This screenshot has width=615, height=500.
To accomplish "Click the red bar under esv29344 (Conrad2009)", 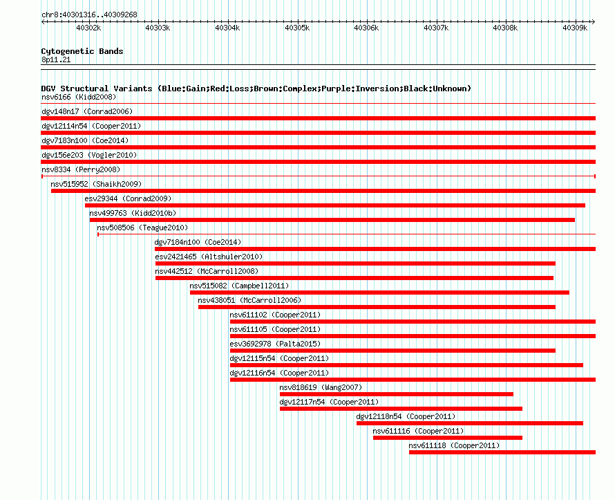I will point(335,205).
